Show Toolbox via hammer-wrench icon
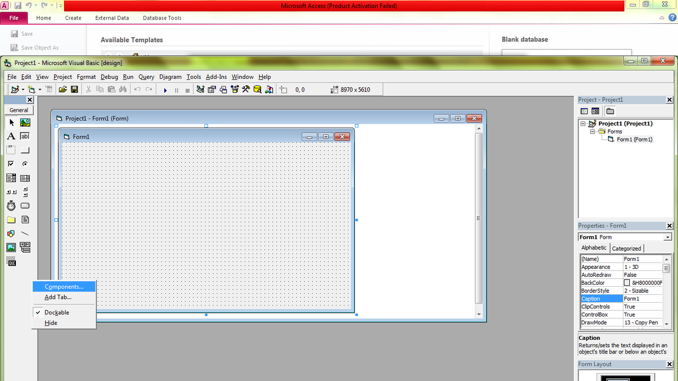The height and width of the screenshot is (381, 678). point(246,89)
